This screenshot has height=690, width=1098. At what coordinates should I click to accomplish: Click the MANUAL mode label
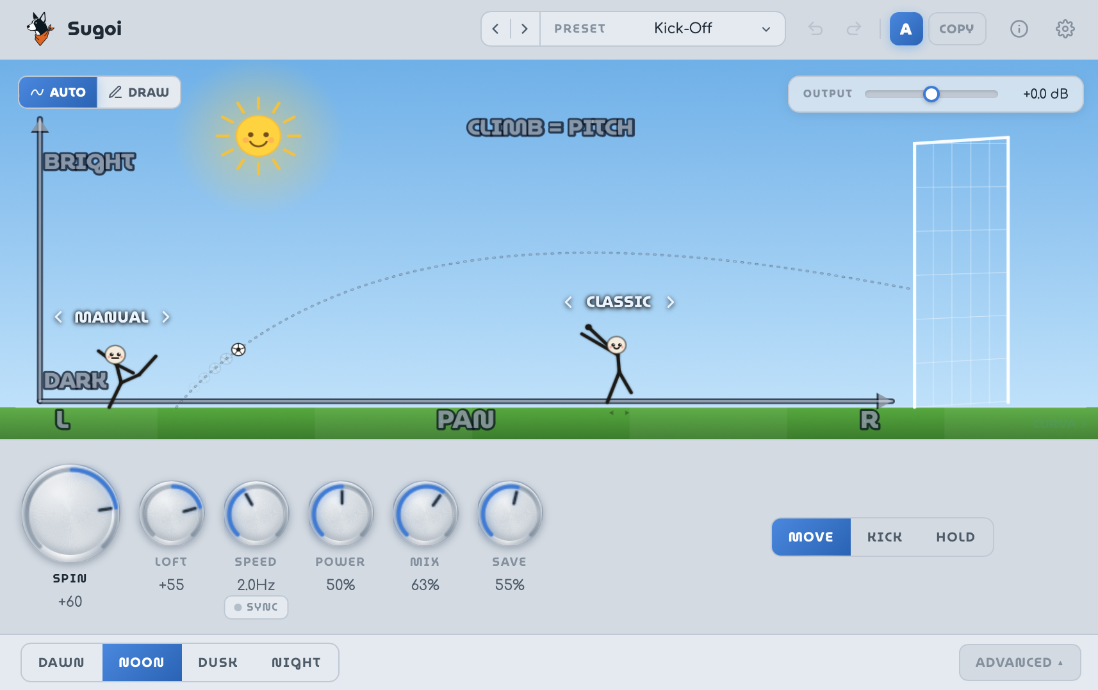pos(111,317)
